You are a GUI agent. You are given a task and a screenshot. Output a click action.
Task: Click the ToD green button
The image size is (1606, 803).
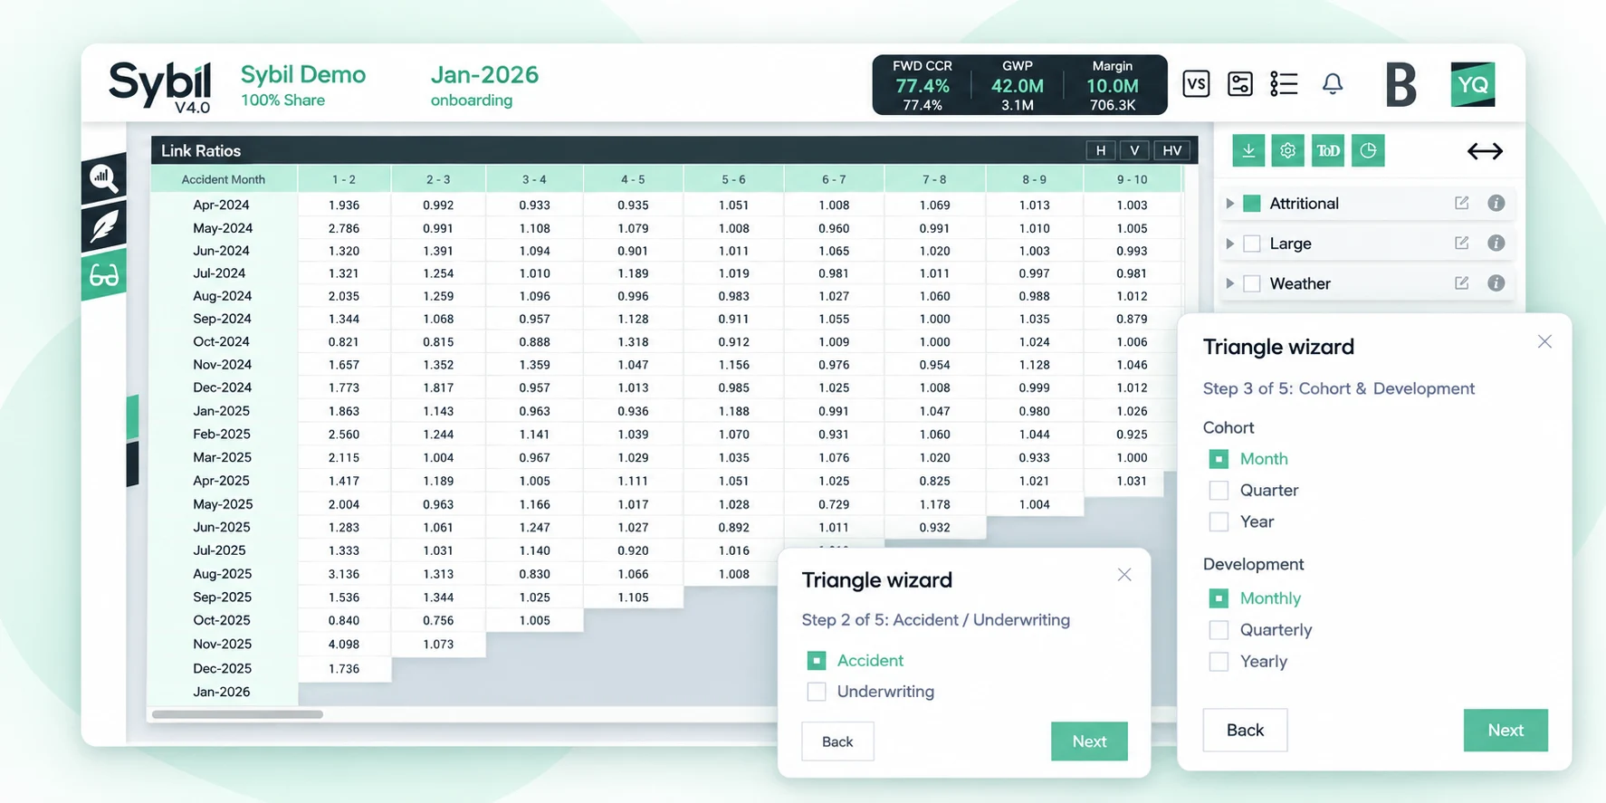pyautogui.click(x=1328, y=151)
